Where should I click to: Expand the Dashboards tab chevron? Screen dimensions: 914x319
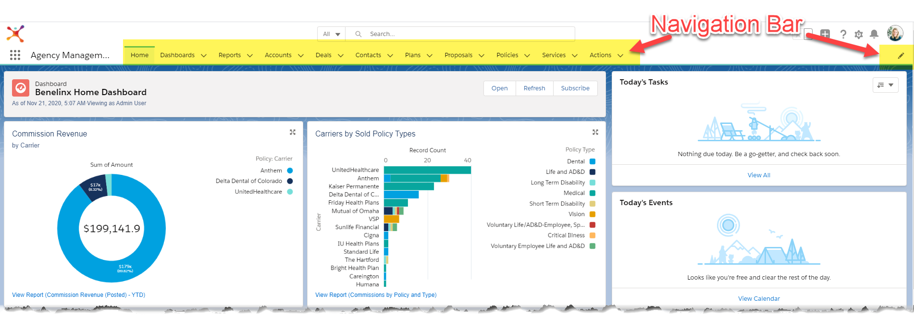[204, 55]
